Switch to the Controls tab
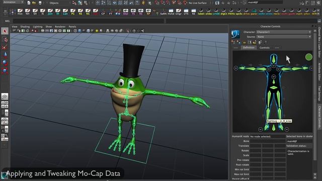The image size is (322, 181). pos(265,48)
